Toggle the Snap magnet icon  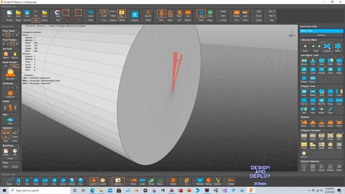(x=58, y=13)
